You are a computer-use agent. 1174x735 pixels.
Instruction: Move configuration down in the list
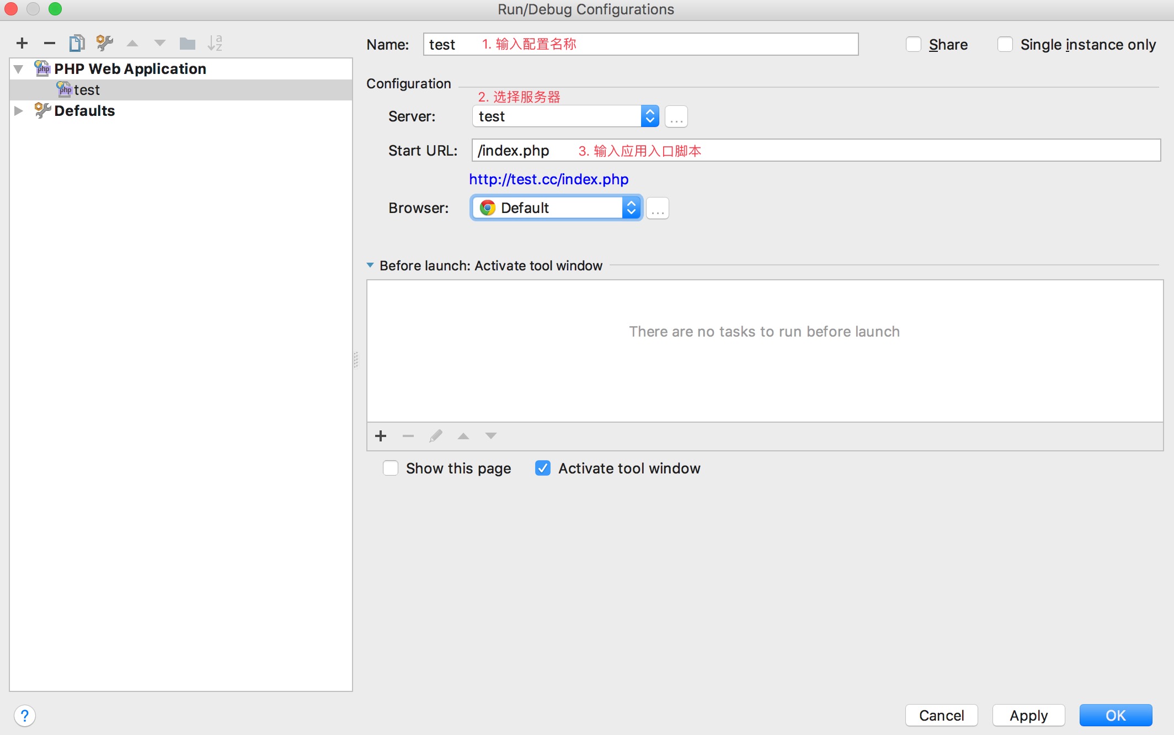[x=160, y=43]
